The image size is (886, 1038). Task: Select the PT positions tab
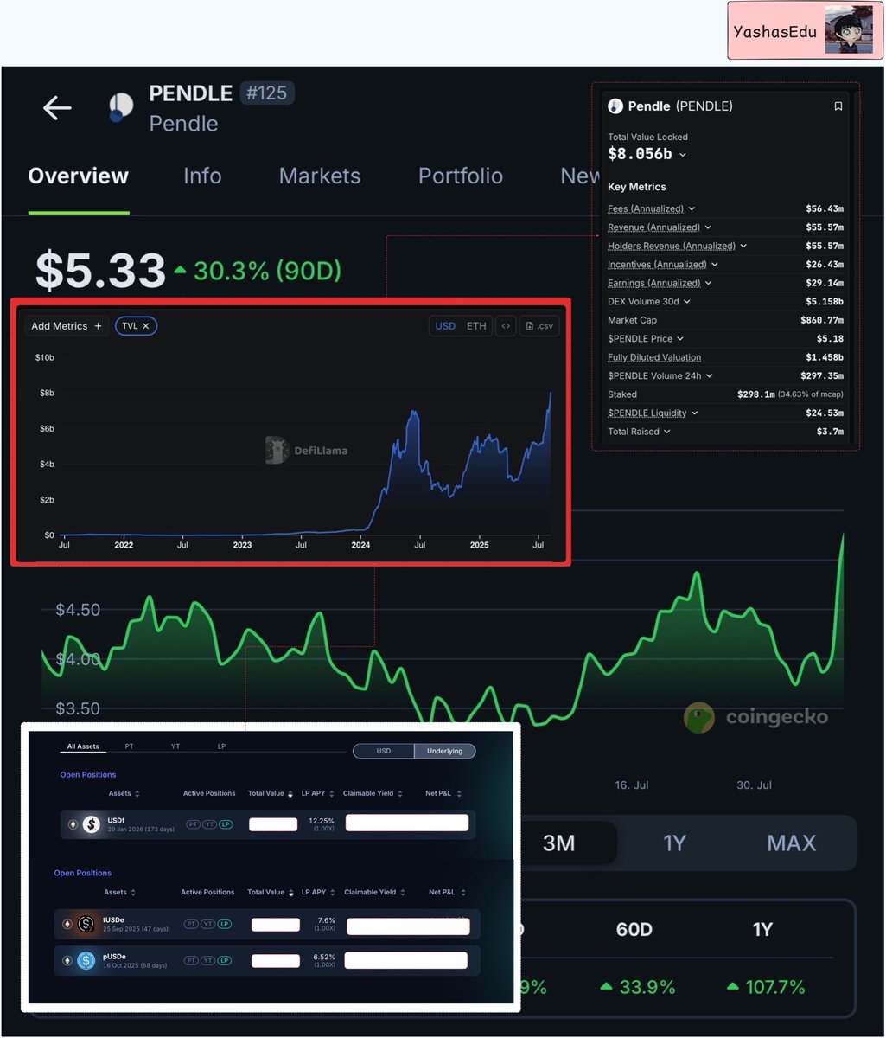(129, 746)
